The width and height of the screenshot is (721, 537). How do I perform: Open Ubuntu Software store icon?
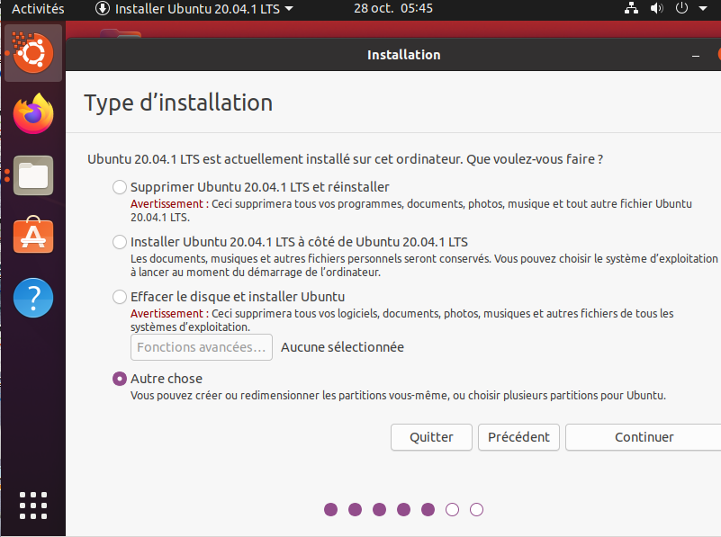pos(33,236)
